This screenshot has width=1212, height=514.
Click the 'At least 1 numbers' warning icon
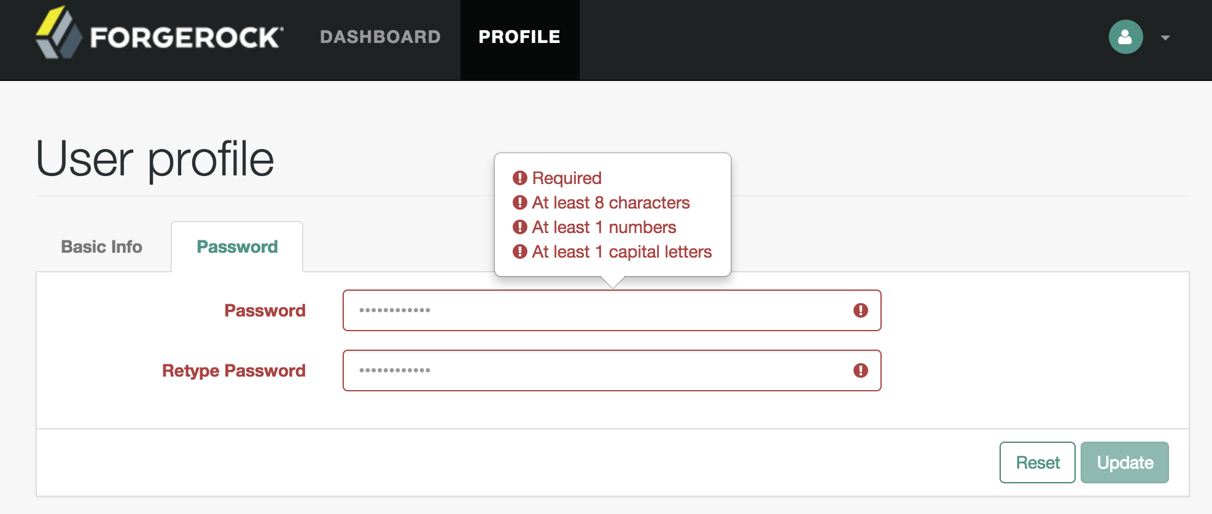click(x=519, y=227)
